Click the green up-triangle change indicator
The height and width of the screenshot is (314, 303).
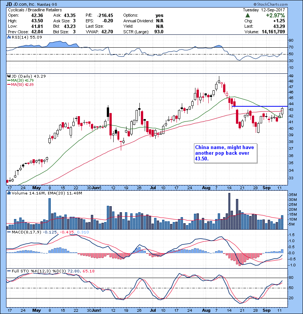point(248,16)
